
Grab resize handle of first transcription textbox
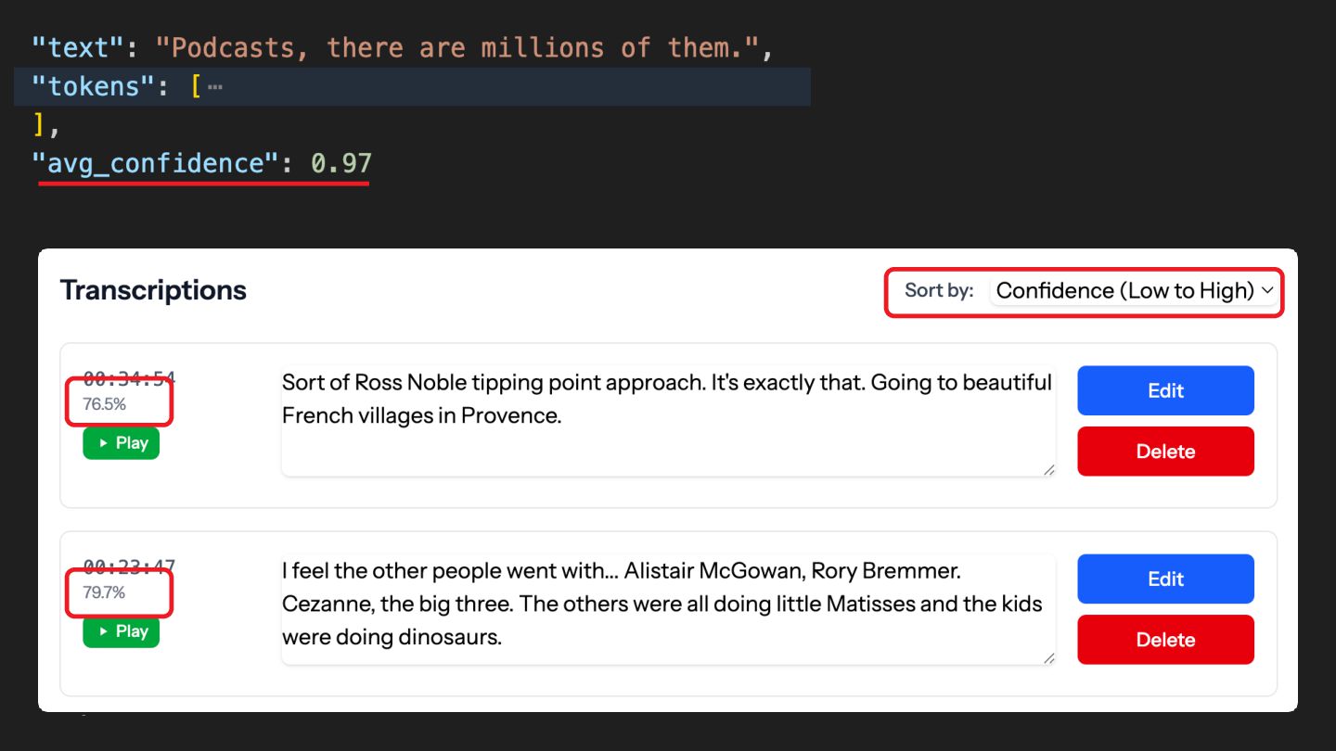[x=1048, y=470]
